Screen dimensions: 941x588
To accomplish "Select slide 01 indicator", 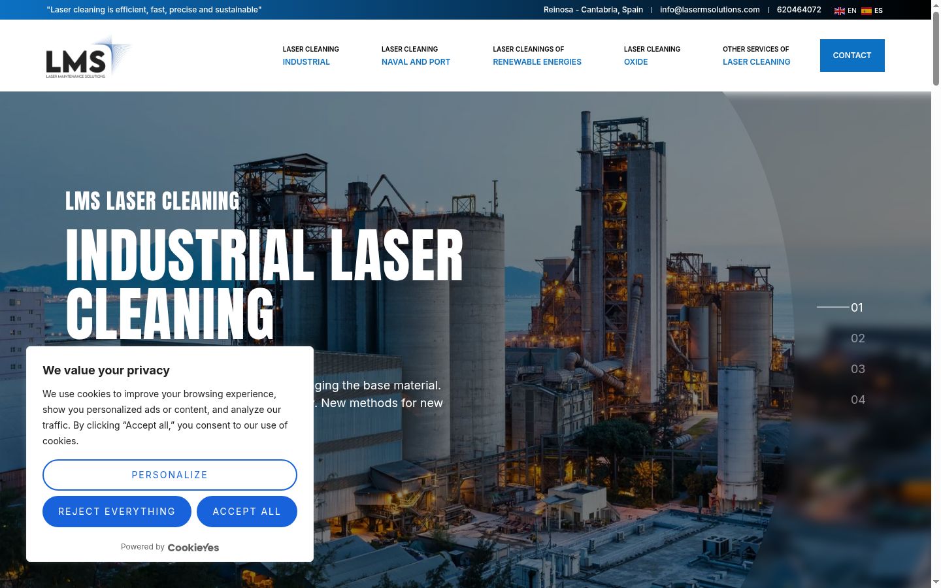I will (x=857, y=307).
